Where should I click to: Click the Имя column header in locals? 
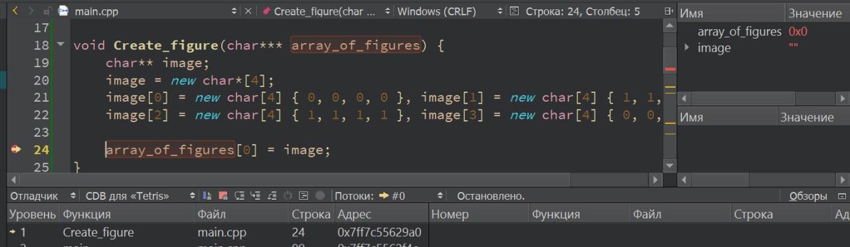pyautogui.click(x=730, y=13)
